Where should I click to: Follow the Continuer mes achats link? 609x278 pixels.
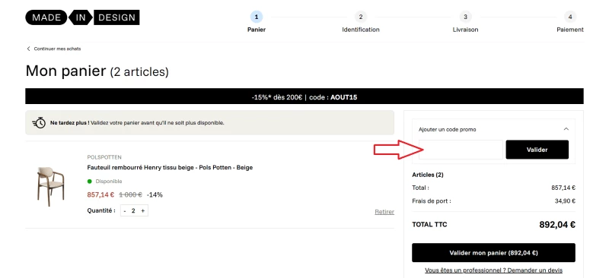point(58,49)
